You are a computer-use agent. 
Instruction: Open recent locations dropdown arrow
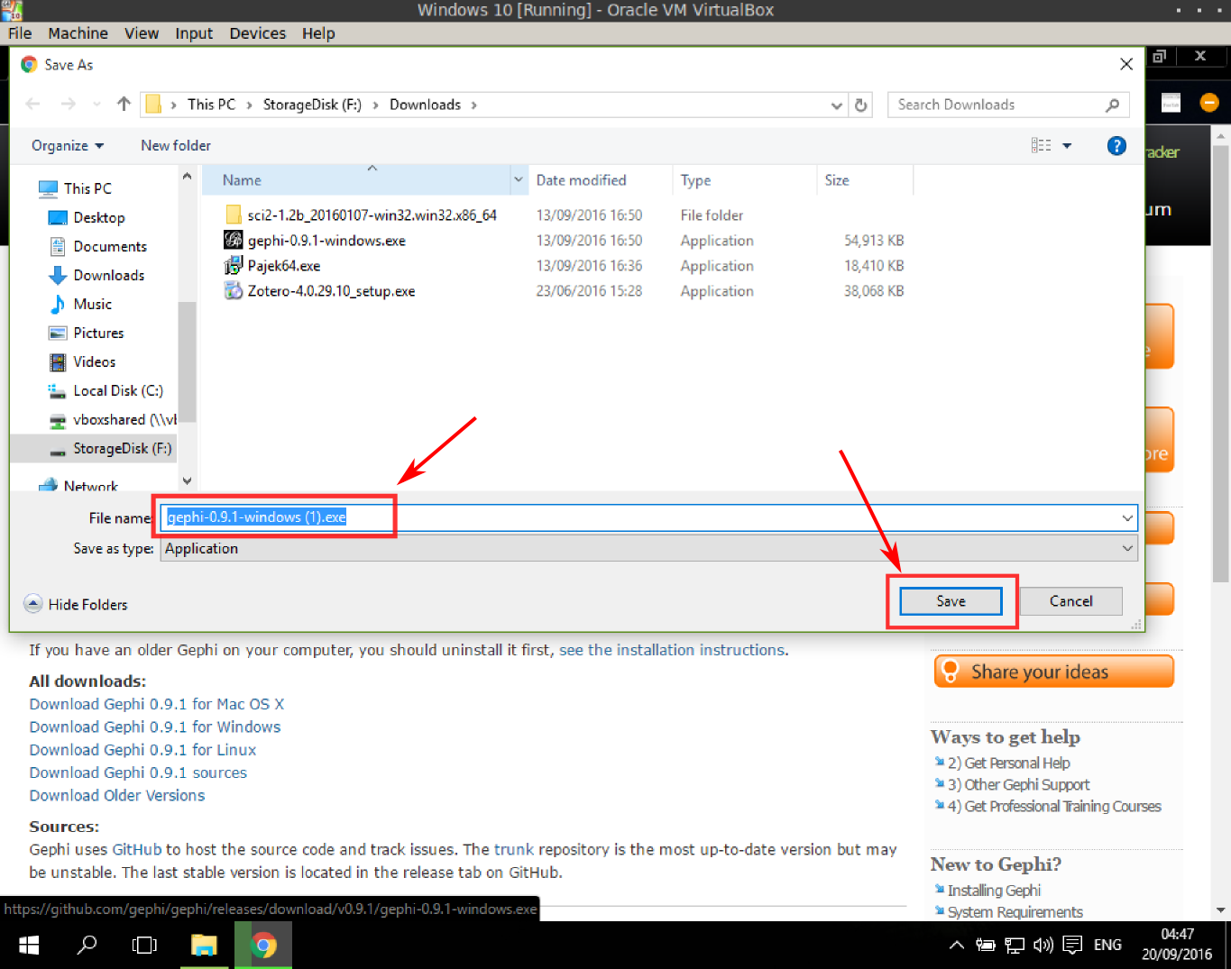pyautogui.click(x=96, y=105)
